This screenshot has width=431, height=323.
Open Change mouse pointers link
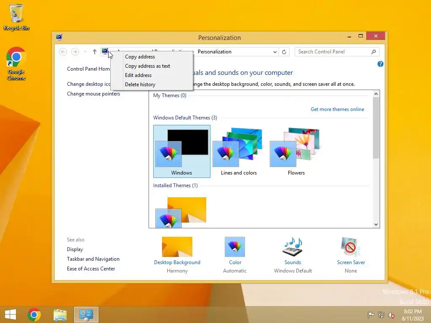coord(93,94)
